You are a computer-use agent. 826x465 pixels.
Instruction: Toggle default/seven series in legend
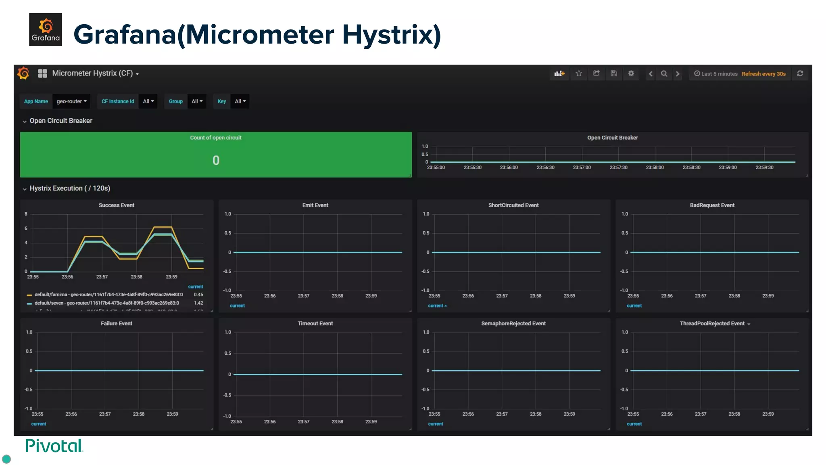point(107,303)
